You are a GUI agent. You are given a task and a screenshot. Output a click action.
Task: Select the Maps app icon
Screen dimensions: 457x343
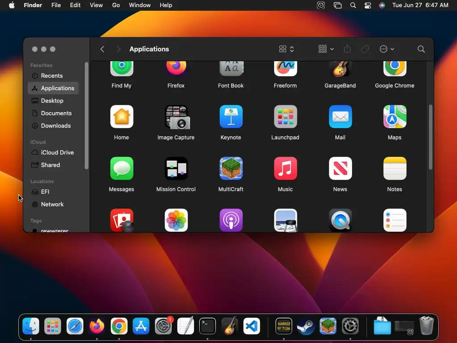[x=395, y=117]
